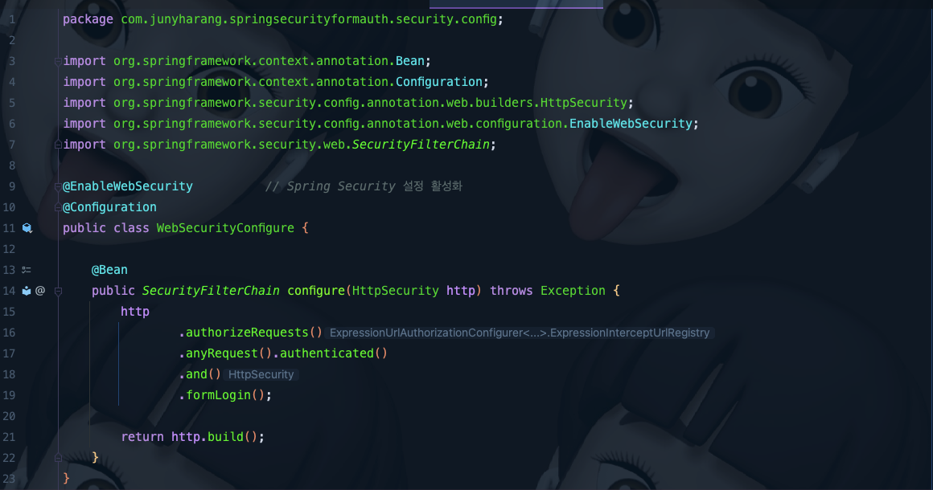This screenshot has width=933, height=490.
Task: Collapse the configure method with its fold toggle
Action: pos(58,291)
